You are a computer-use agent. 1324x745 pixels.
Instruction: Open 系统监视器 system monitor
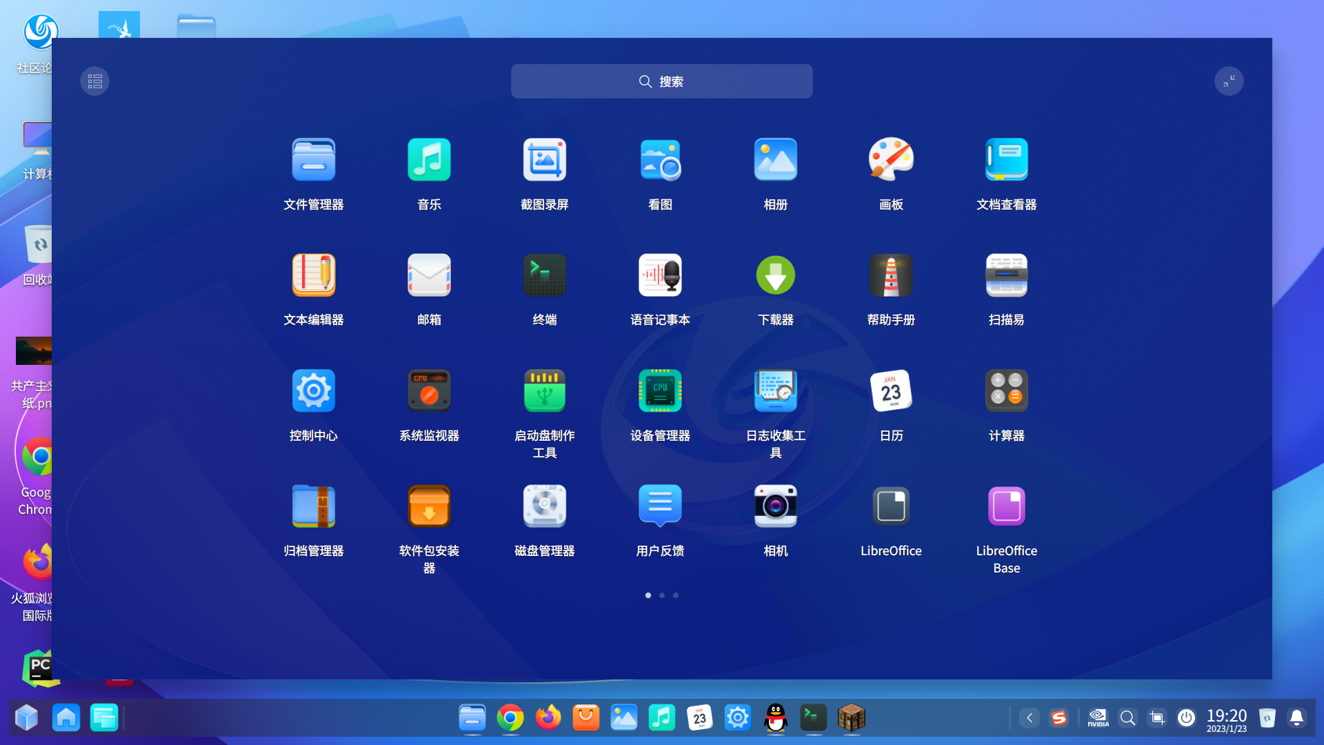pos(428,390)
